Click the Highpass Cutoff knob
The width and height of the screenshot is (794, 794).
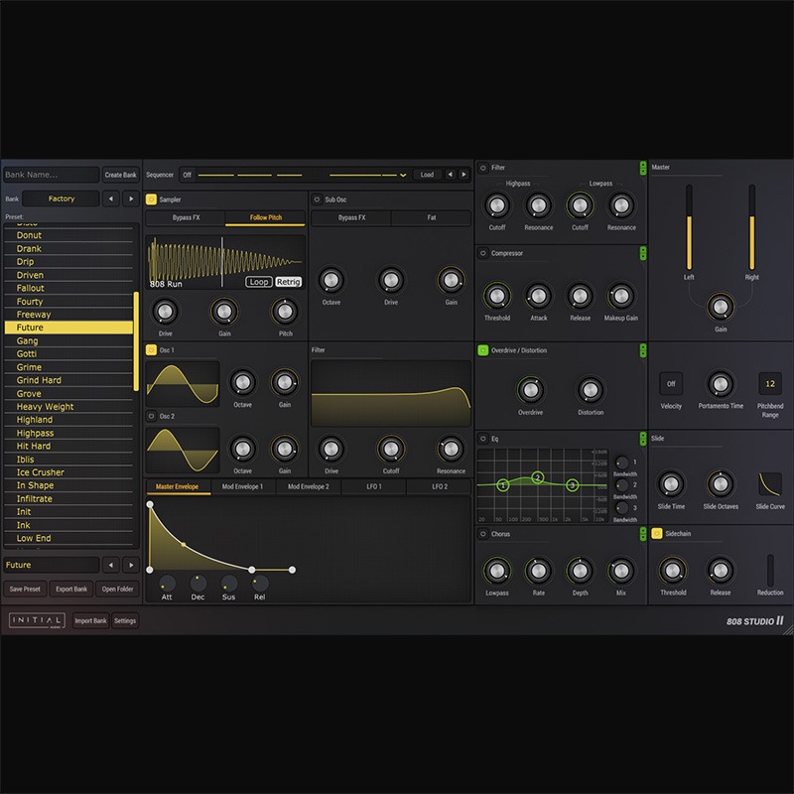[x=497, y=205]
